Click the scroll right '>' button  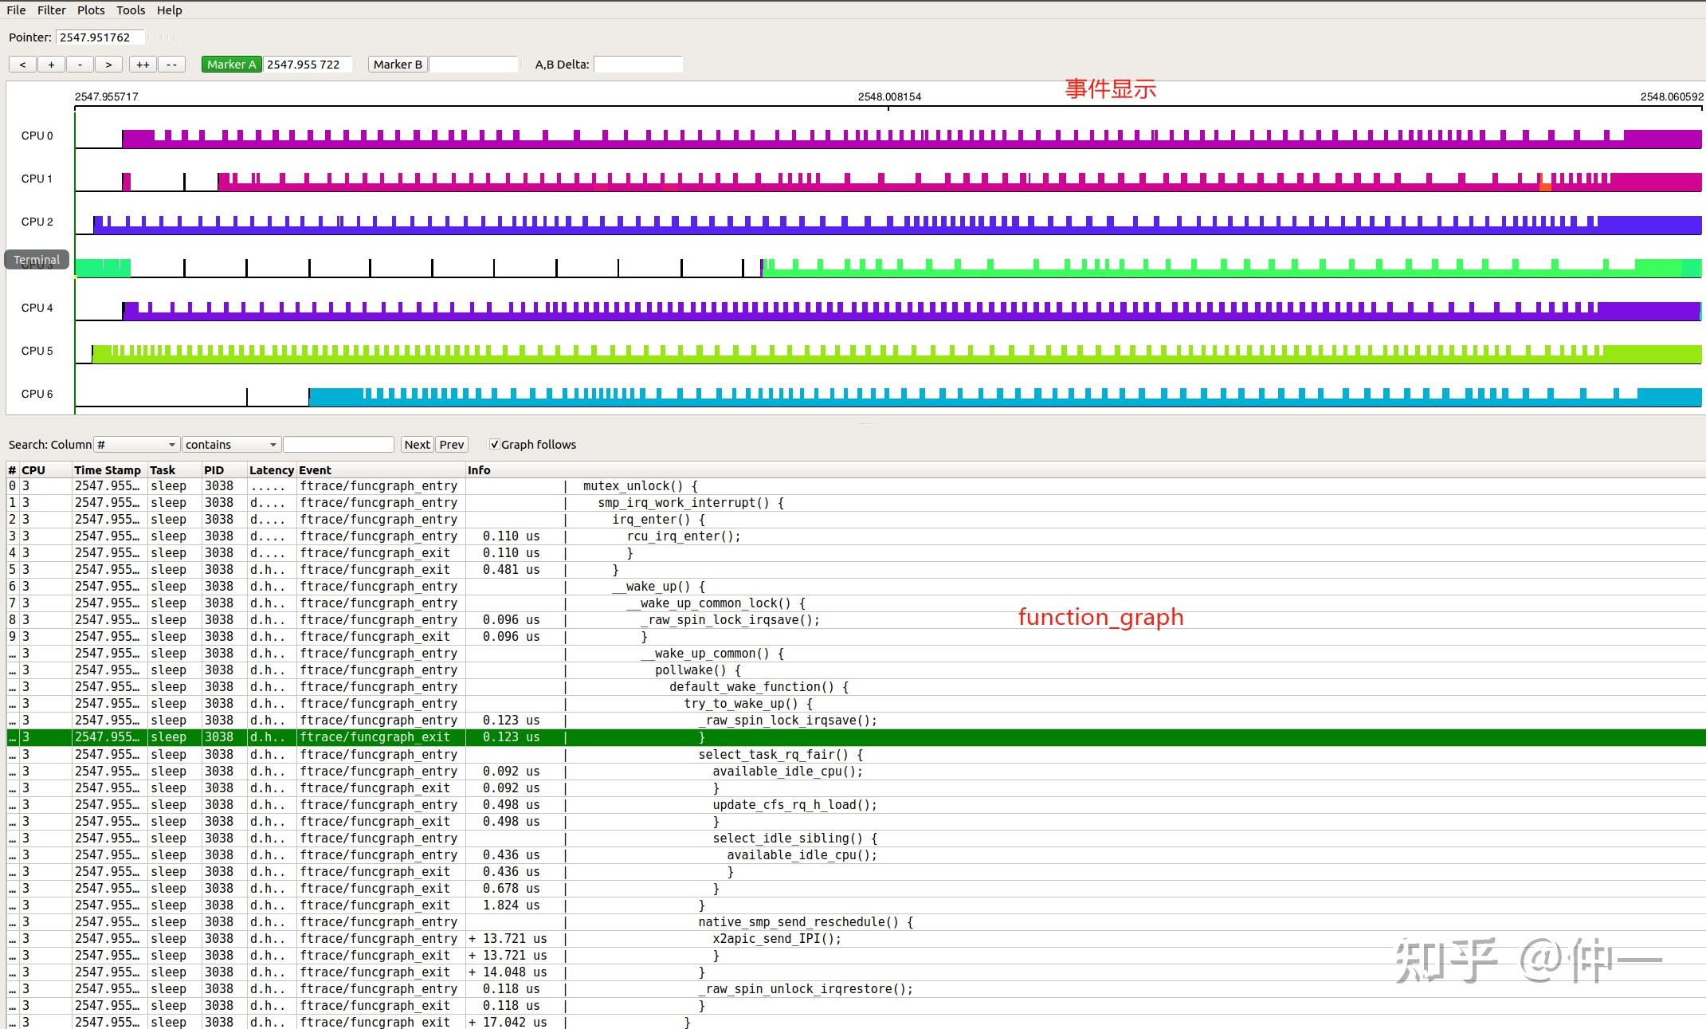(x=108, y=65)
